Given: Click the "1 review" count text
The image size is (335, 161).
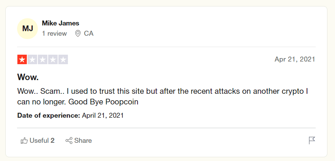Looking at the screenshot, I should point(55,33).
